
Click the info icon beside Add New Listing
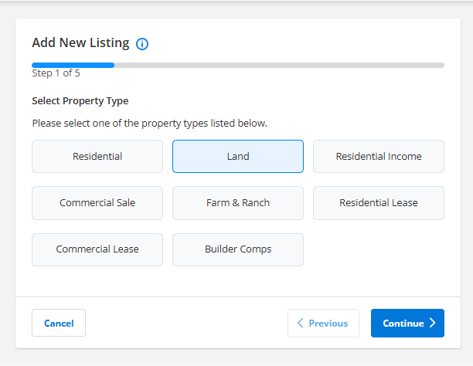pyautogui.click(x=142, y=44)
